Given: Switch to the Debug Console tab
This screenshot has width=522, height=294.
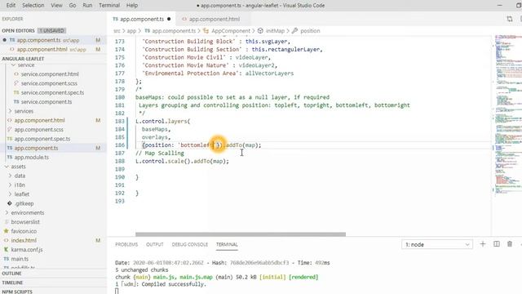Looking at the screenshot, I should [190, 245].
